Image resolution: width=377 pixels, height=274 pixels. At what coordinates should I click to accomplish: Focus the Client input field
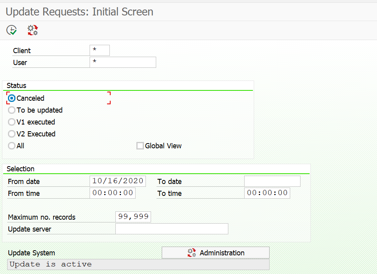click(x=100, y=50)
